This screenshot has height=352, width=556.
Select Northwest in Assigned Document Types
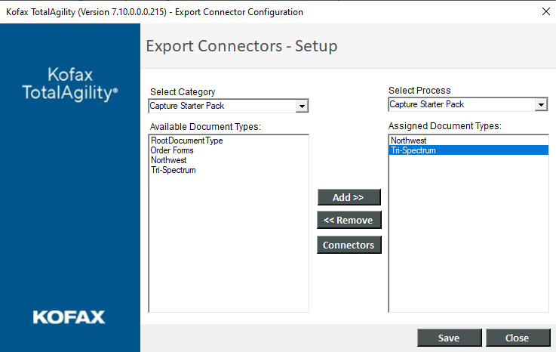[x=408, y=140]
